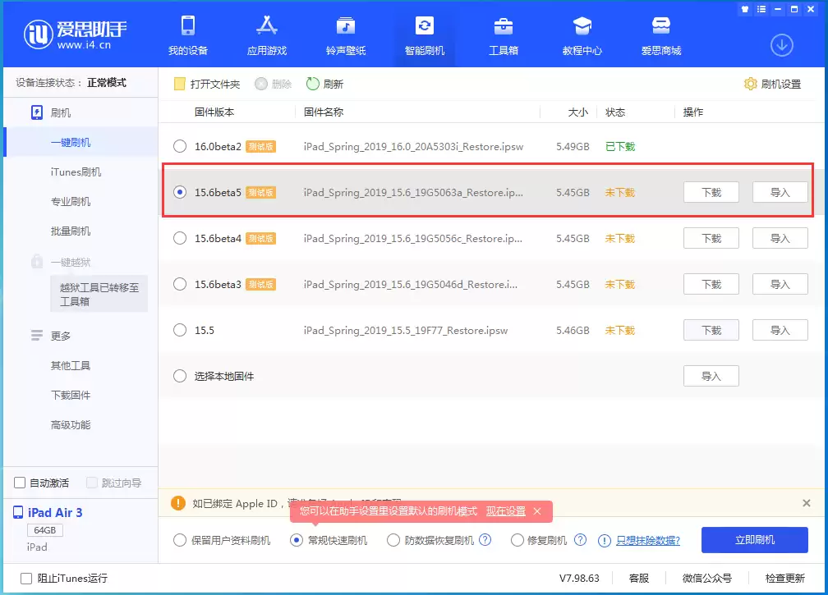Image resolution: width=828 pixels, height=595 pixels.
Task: Click the 现在设置 link in tooltip
Action: pos(505,511)
